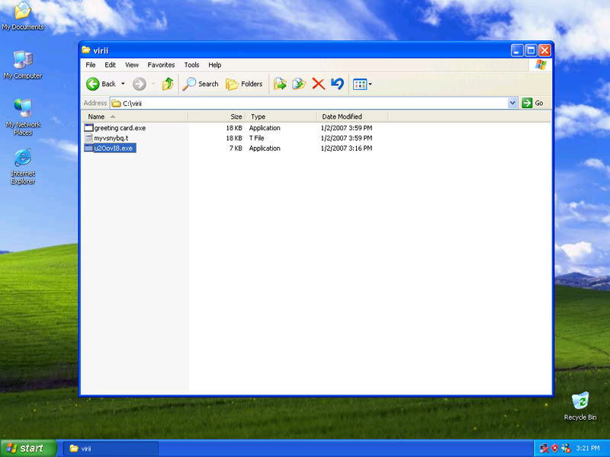
Task: Sort files by the Size column header
Action: 217,117
